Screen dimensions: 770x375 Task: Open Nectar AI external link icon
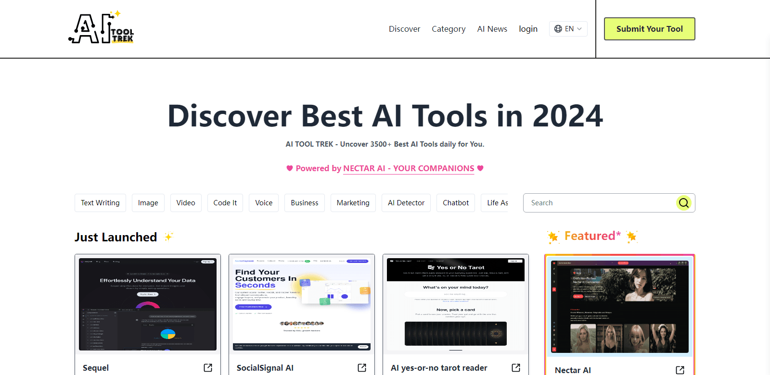click(680, 370)
